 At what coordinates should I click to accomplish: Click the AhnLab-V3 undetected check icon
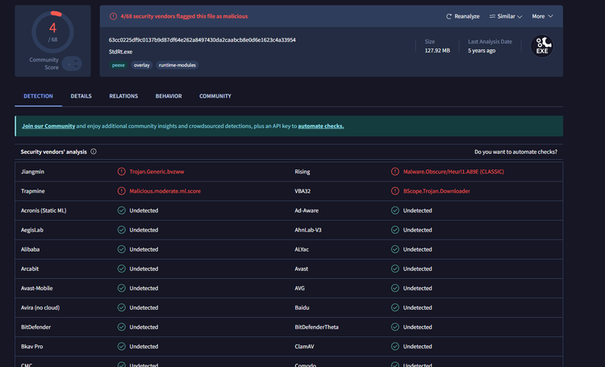click(395, 230)
